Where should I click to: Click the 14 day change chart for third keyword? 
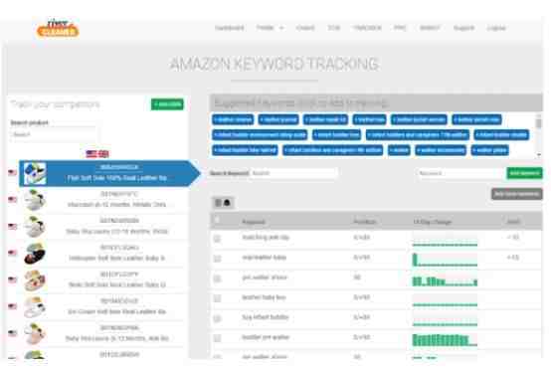tap(445, 280)
